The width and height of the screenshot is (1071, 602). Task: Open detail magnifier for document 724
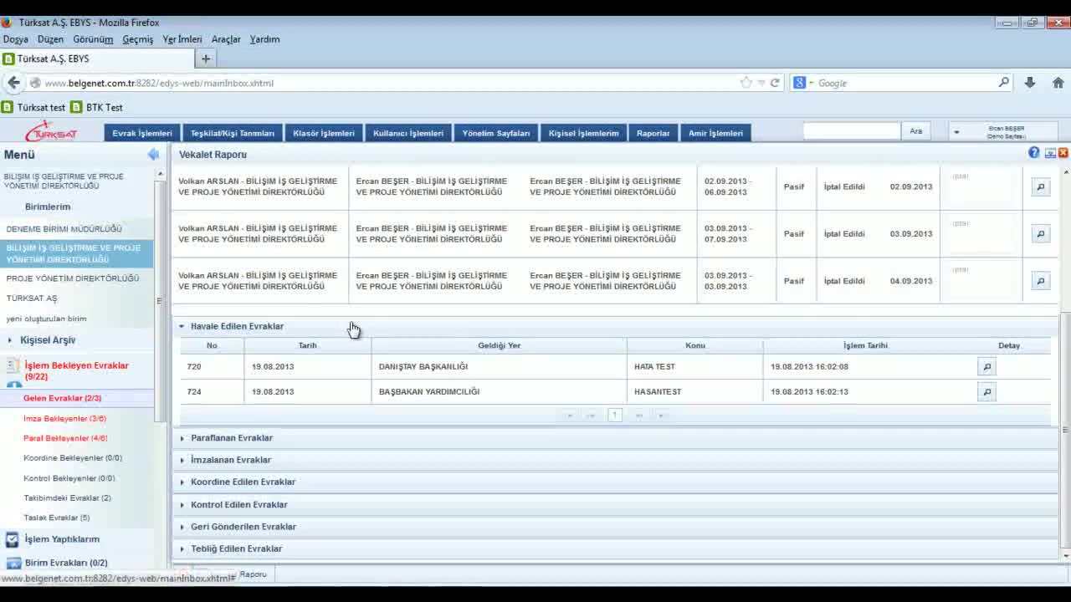[x=986, y=391]
